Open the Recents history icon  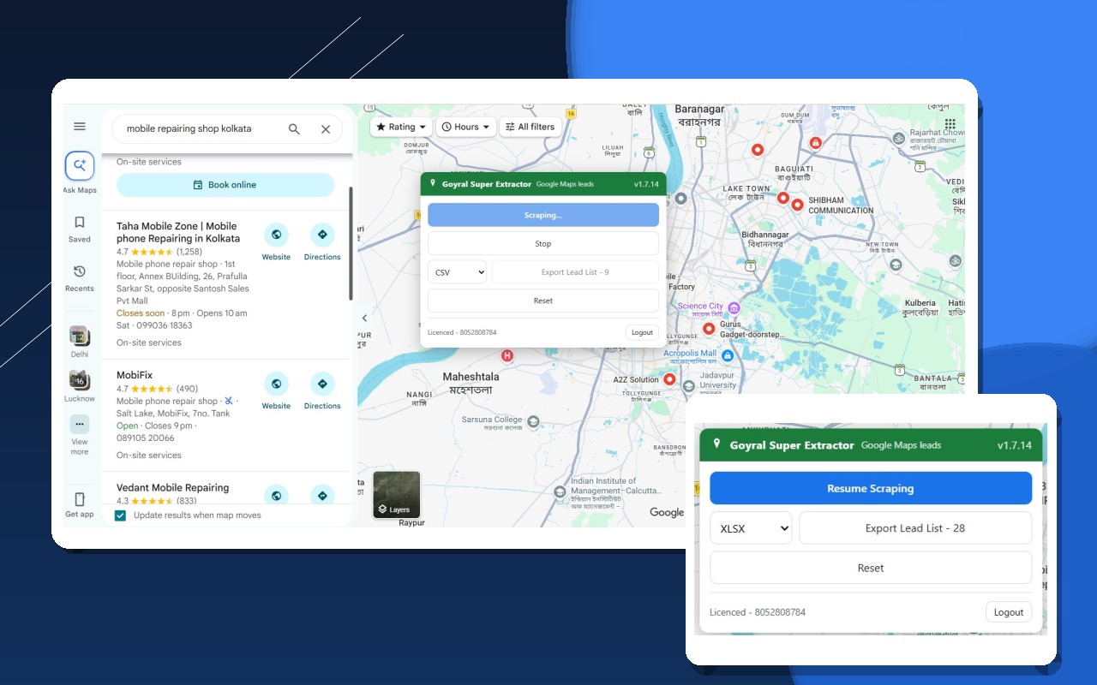click(x=80, y=271)
